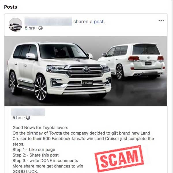
Task: Click the globe privacy icon under sharer name
Action: (40, 28)
